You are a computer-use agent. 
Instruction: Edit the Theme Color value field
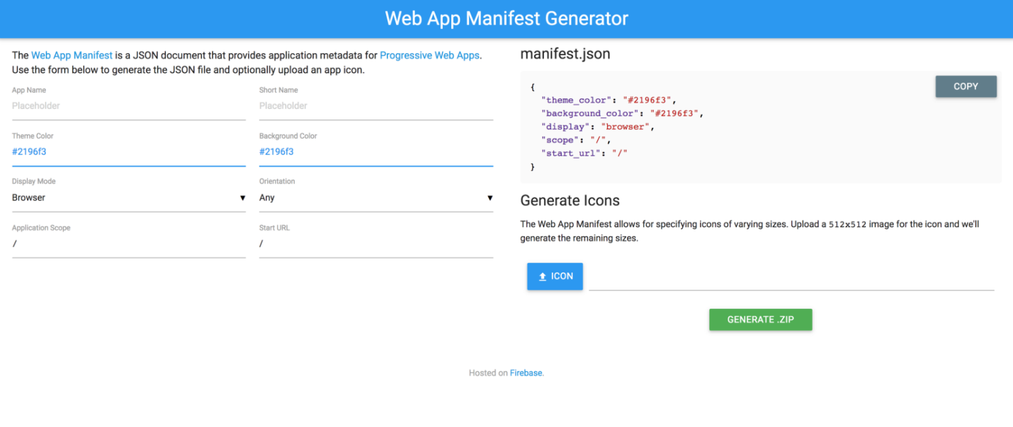point(128,152)
